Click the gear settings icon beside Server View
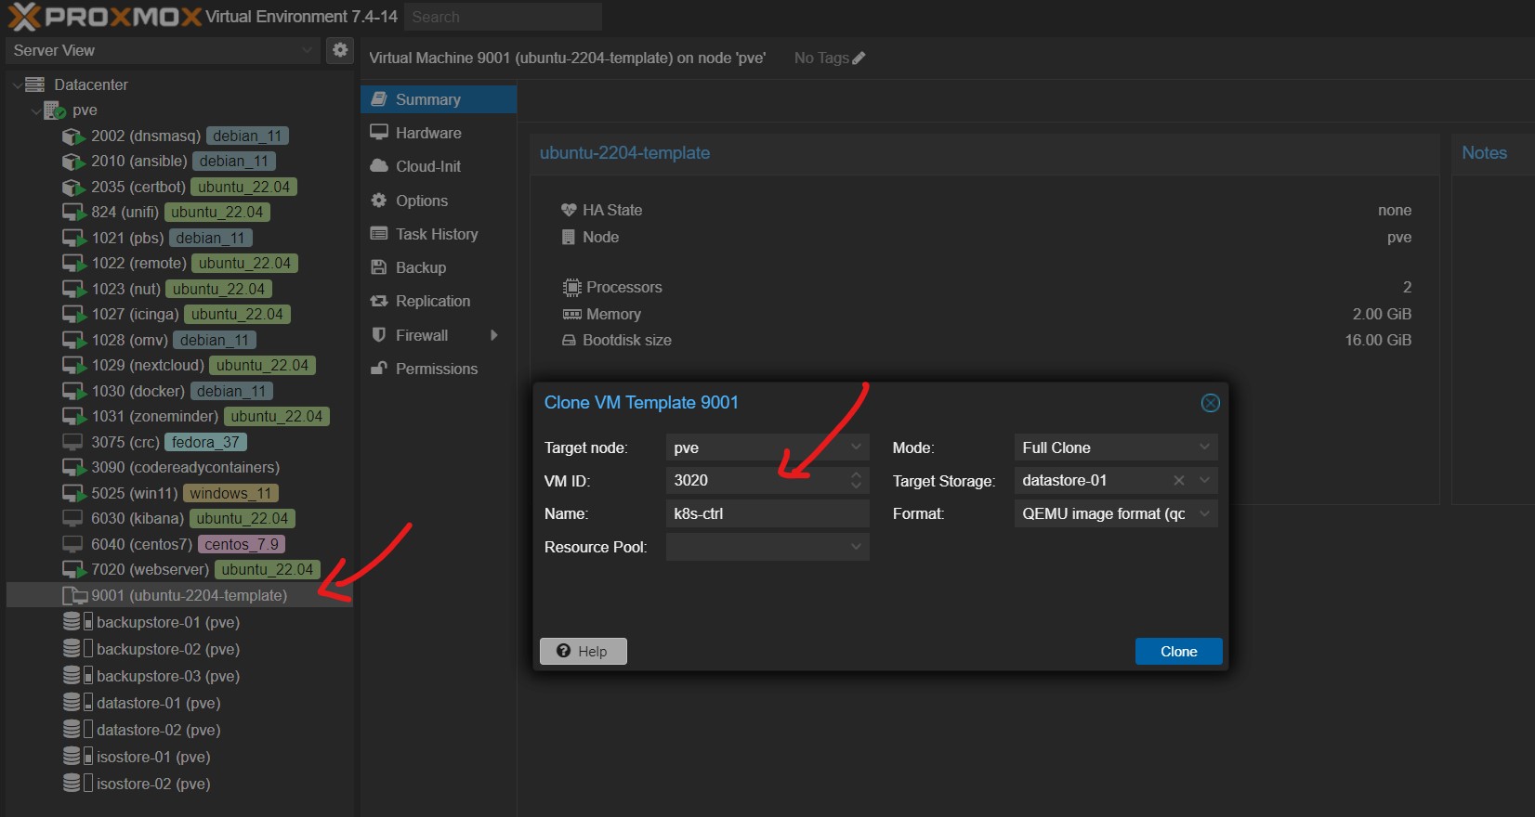 click(340, 50)
